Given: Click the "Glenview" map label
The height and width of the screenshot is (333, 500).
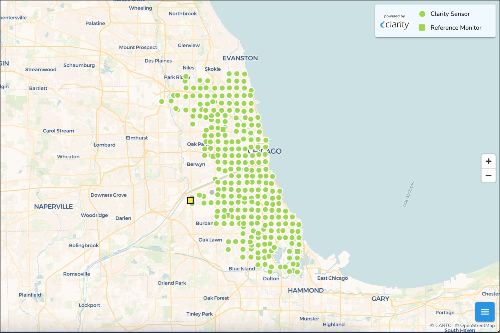Looking at the screenshot, I should pyautogui.click(x=189, y=45).
